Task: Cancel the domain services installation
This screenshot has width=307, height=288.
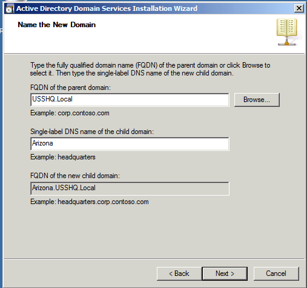Action: coord(276,274)
